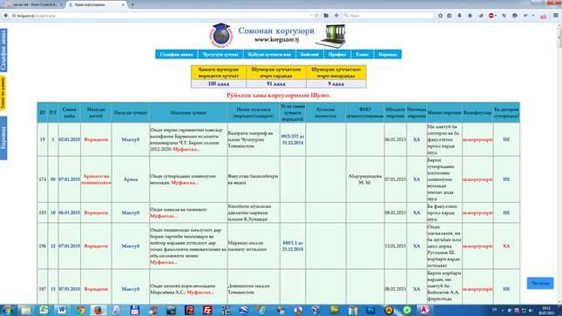The width and height of the screenshot is (562, 316).
Task: Click the blue Баромад side tab
Action: click(3, 138)
